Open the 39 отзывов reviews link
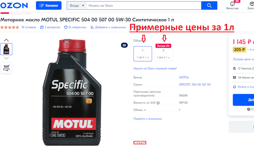 click(29, 27)
